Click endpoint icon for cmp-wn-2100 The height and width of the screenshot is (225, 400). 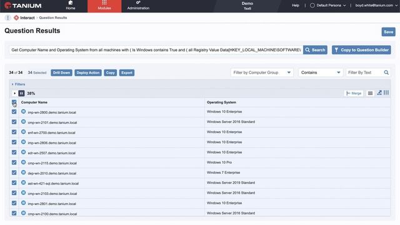click(24, 213)
